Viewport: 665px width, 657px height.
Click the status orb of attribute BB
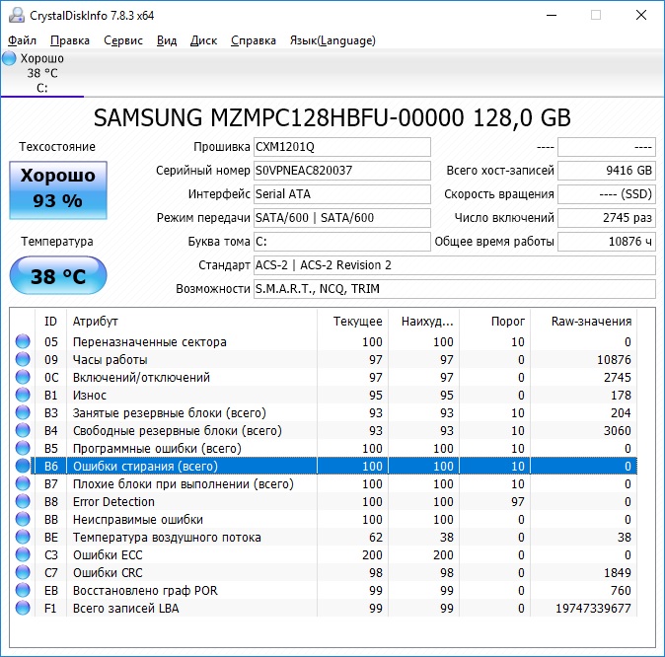click(23, 519)
